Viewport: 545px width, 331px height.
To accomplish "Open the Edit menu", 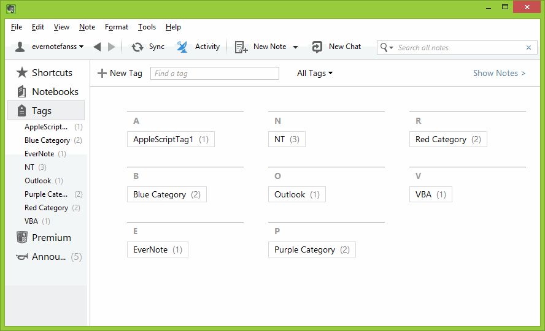I will point(38,27).
